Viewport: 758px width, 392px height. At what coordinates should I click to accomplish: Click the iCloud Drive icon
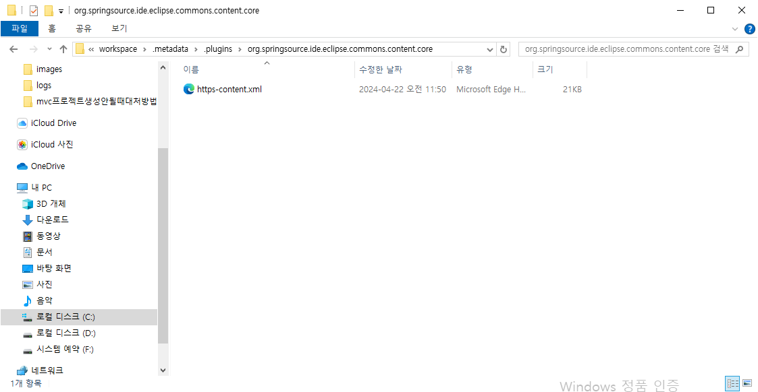point(22,123)
